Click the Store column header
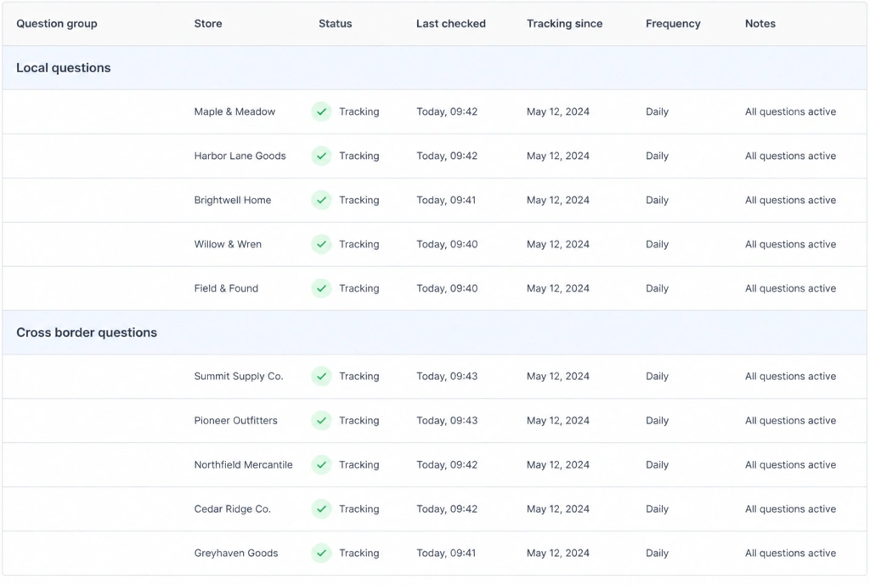This screenshot has height=585, width=870. point(208,24)
